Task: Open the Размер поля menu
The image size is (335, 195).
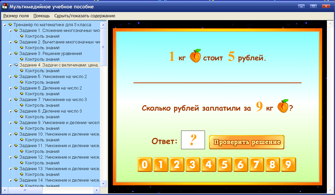Action: 16,16
